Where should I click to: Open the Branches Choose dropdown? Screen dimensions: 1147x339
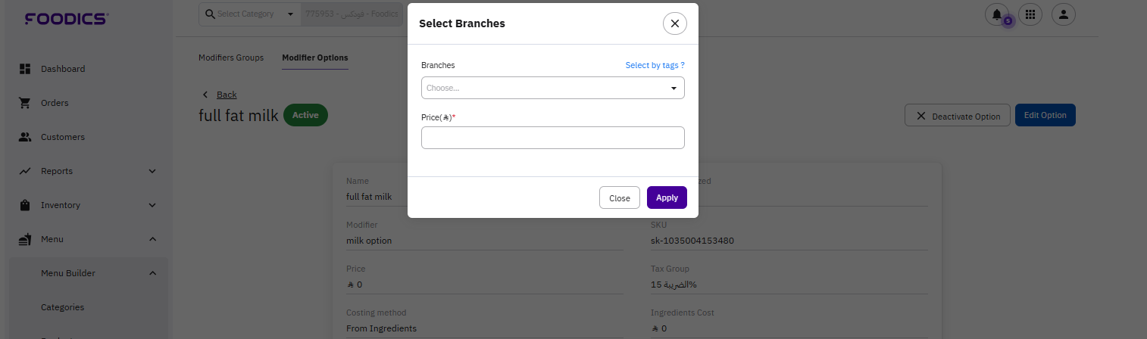552,88
